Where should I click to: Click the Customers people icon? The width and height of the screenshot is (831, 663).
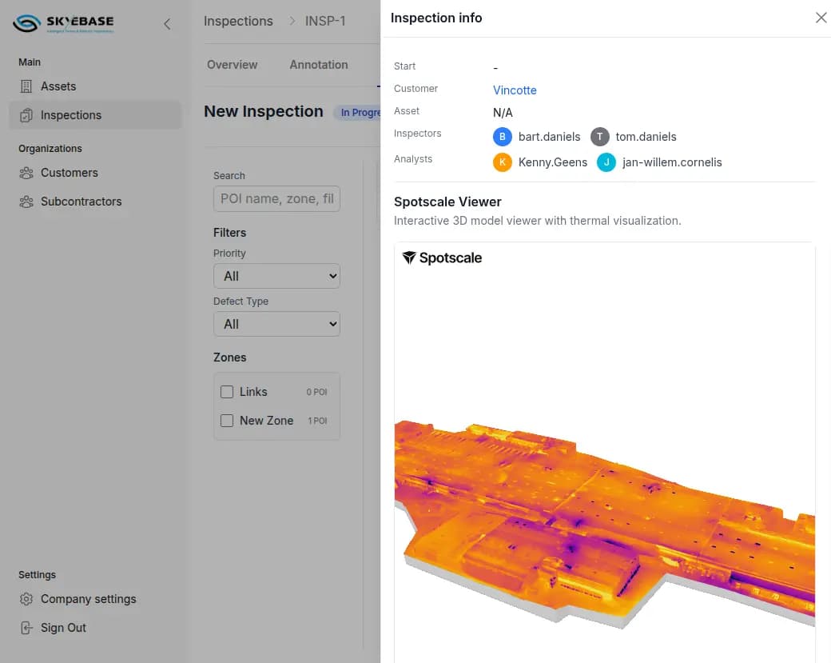26,173
